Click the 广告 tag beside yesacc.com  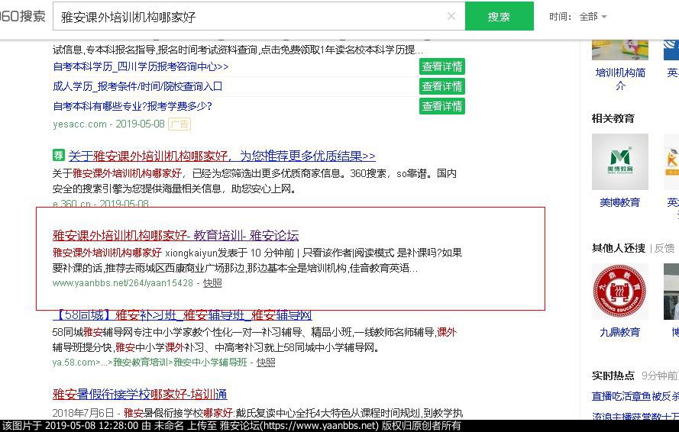click(179, 124)
